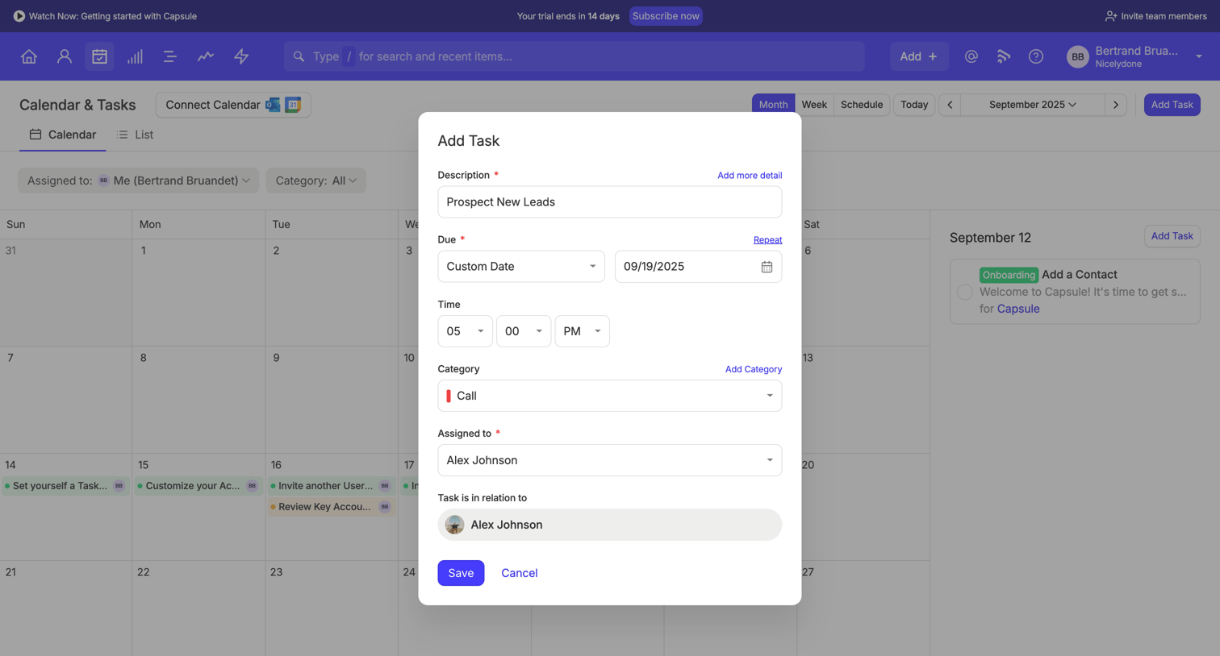Viewport: 1220px width, 656px height.
Task: Select the Schedule view
Action: 862,105
